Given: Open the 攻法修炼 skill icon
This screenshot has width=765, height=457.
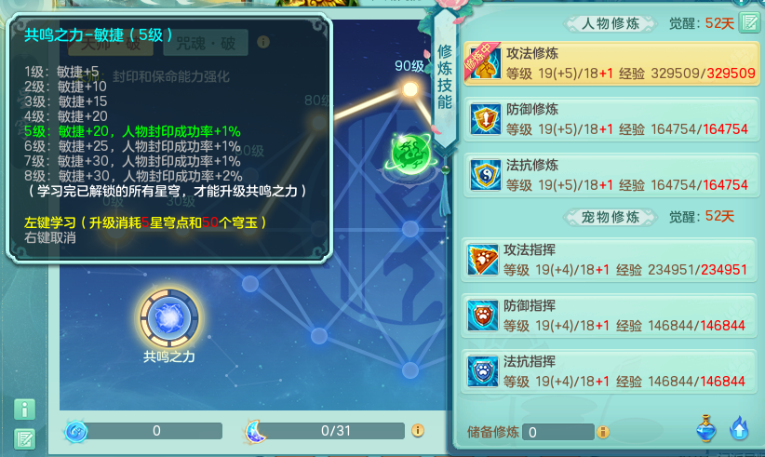Looking at the screenshot, I should tap(485, 63).
